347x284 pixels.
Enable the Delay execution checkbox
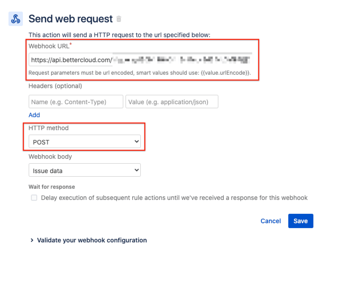pos(34,198)
